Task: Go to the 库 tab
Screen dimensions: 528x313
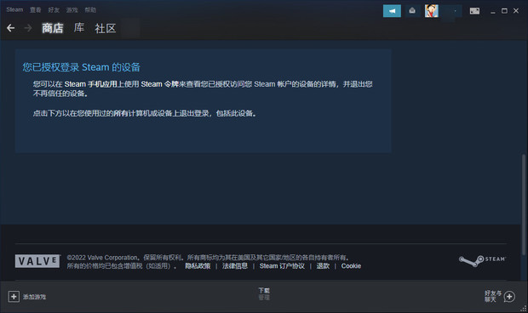Action: pos(79,28)
